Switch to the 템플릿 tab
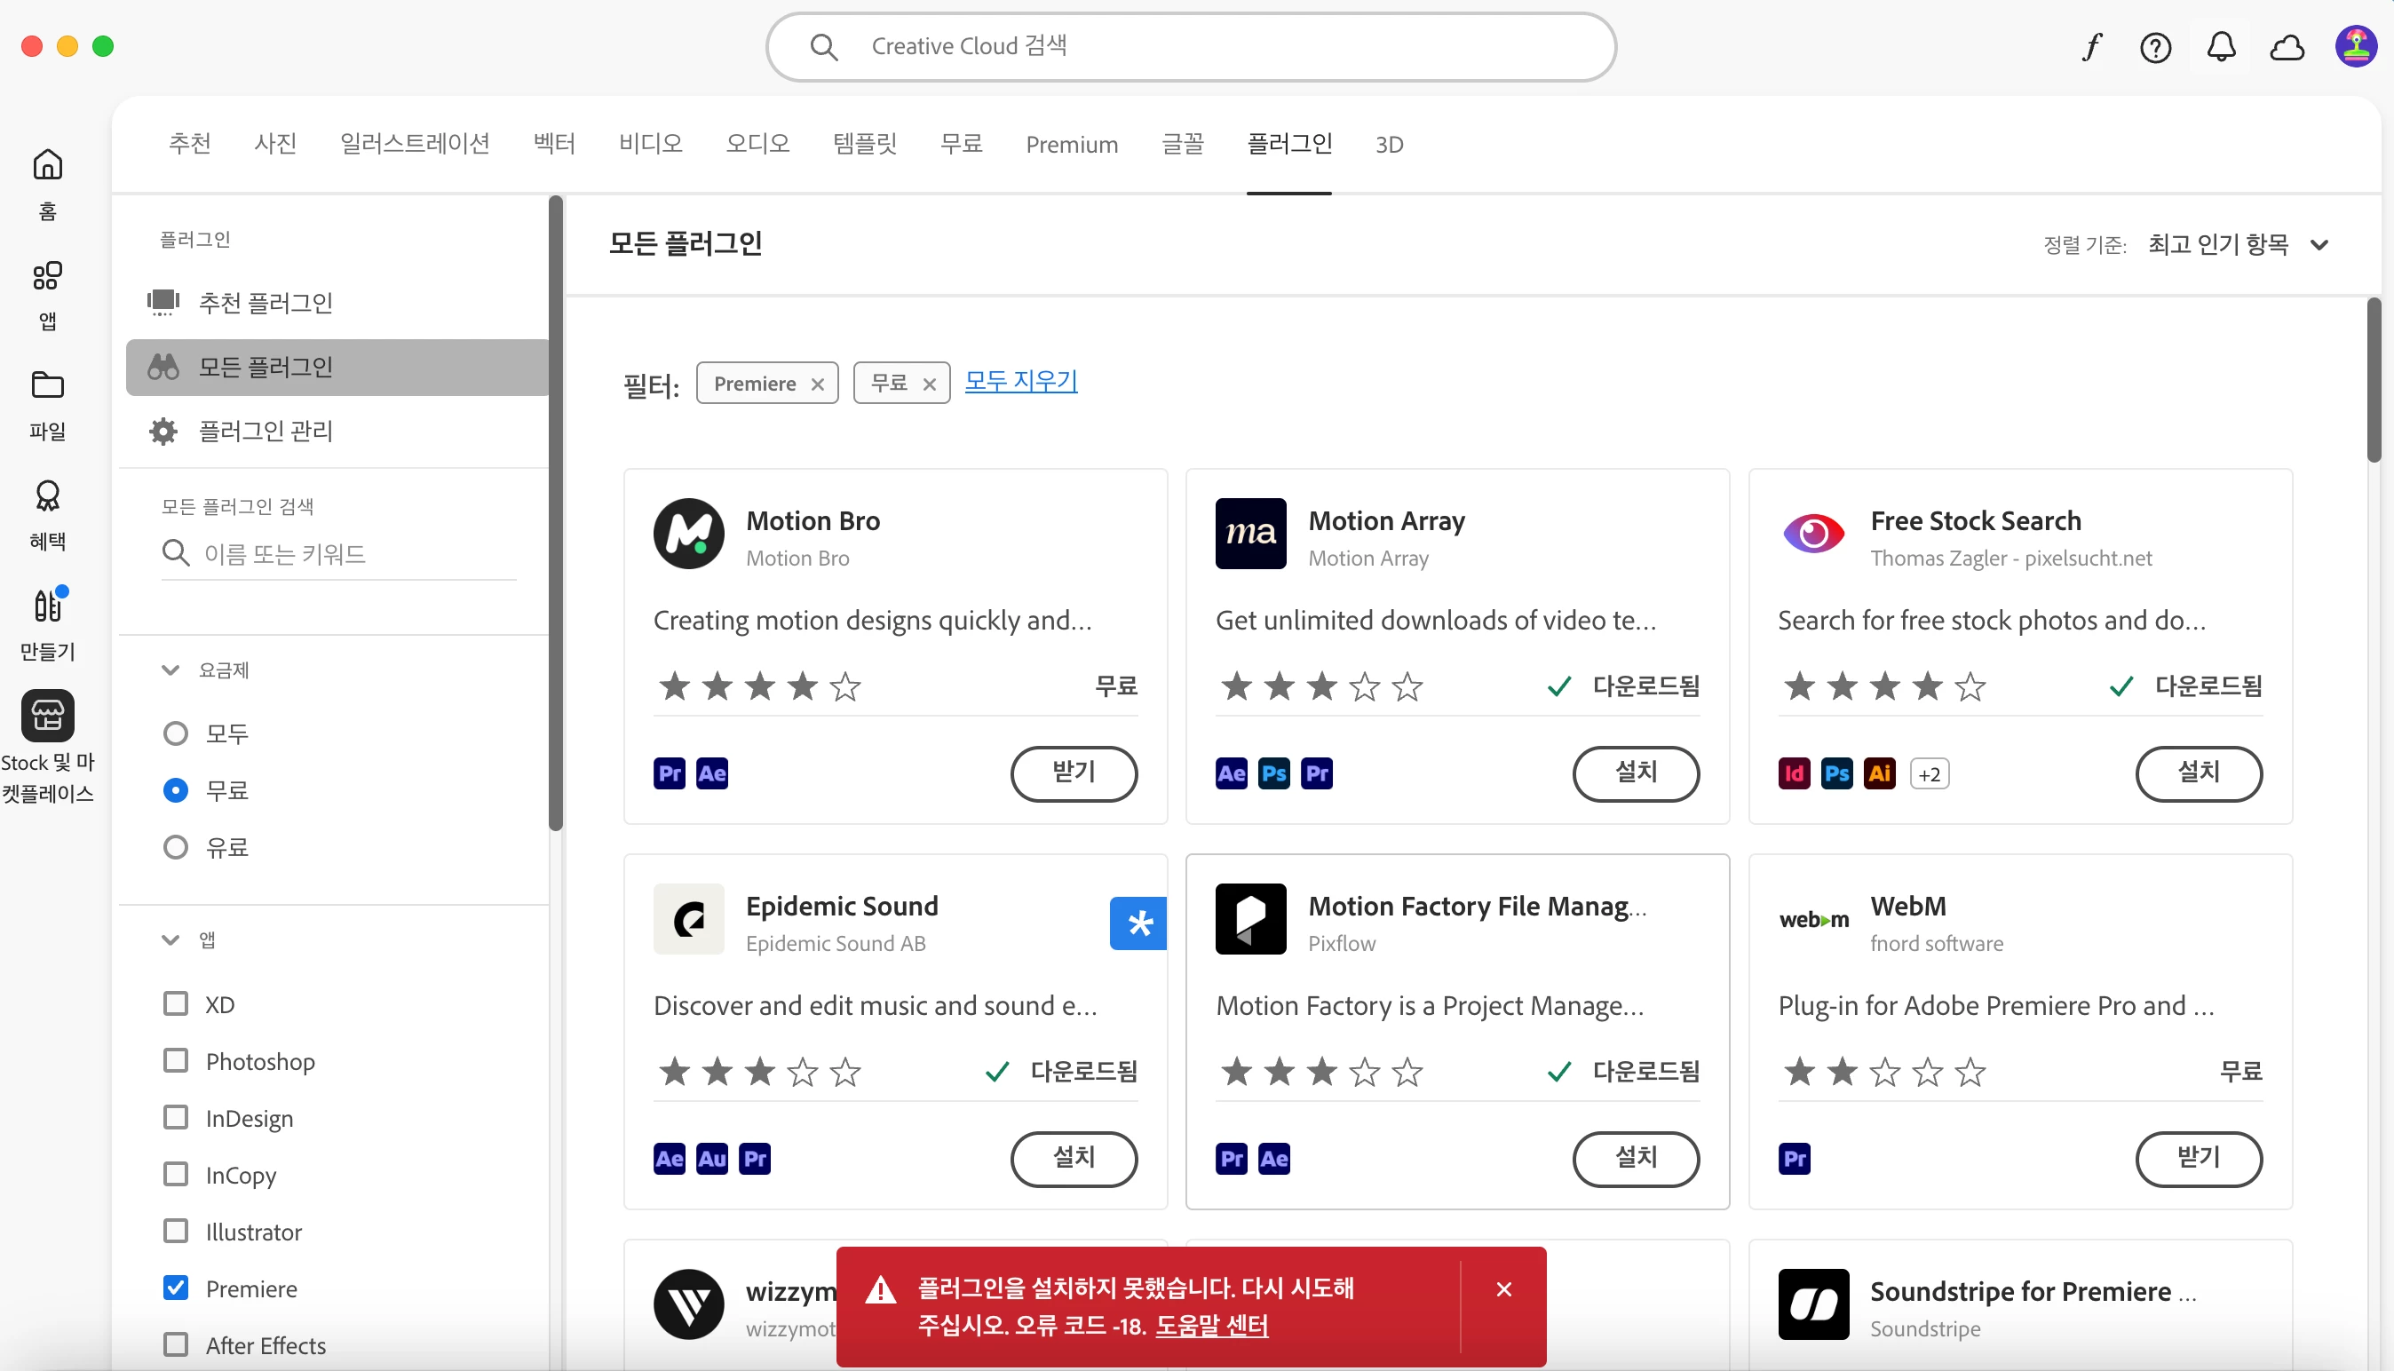 tap(864, 144)
